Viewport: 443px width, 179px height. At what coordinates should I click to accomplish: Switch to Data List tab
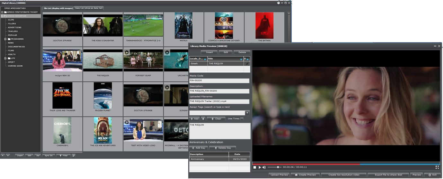click(89, 8)
